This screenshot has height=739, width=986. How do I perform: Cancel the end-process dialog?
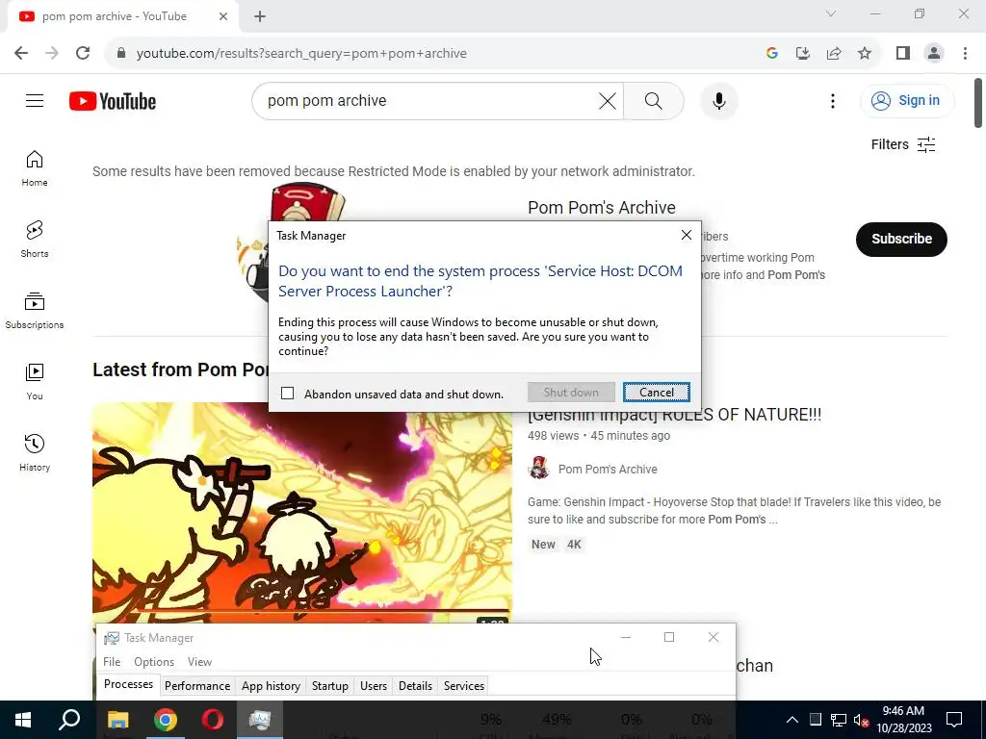[656, 393]
